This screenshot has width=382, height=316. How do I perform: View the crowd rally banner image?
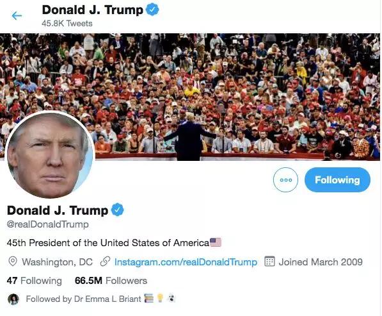click(190, 97)
